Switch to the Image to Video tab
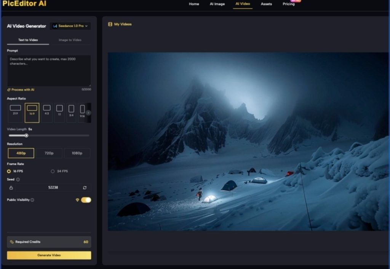The height and width of the screenshot is (269, 390). click(x=70, y=40)
